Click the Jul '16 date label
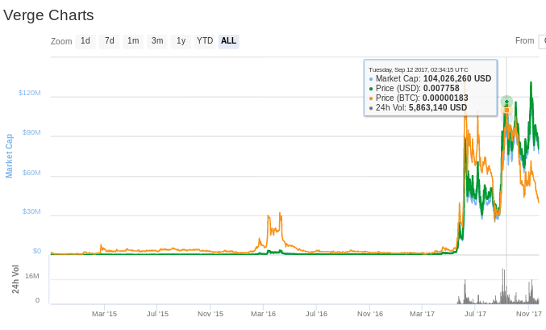 click(316, 314)
